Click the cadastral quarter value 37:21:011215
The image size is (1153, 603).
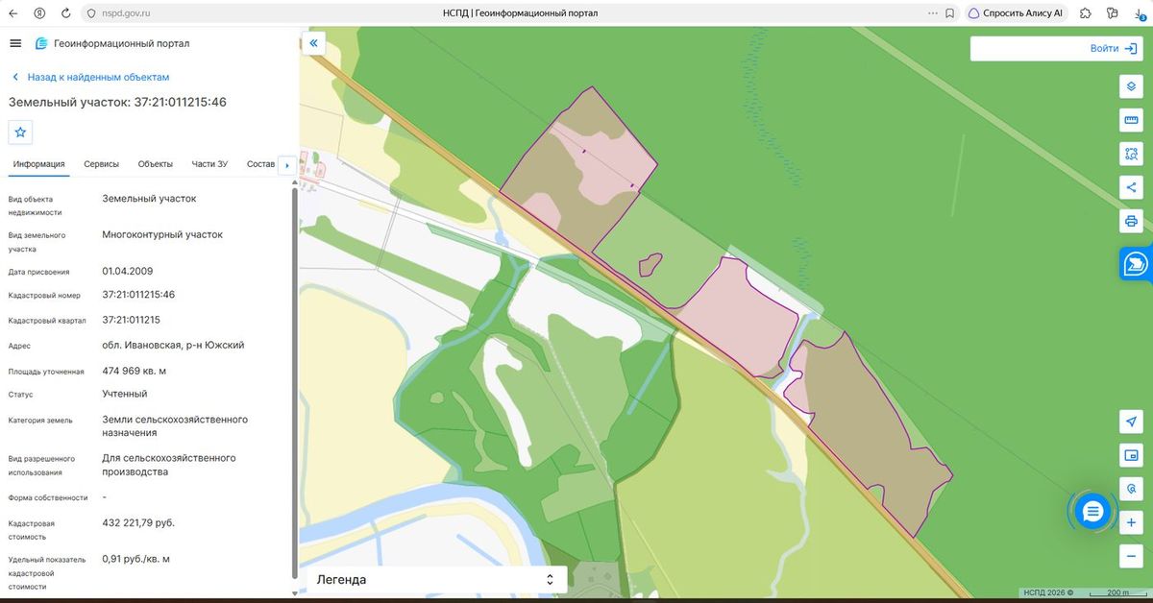coord(131,320)
